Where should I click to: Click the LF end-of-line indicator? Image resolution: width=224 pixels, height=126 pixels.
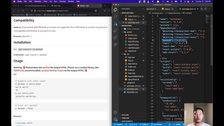pos(170,125)
